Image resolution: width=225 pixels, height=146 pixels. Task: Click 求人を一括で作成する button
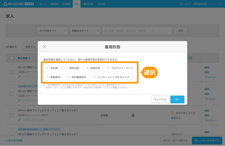pos(175,140)
